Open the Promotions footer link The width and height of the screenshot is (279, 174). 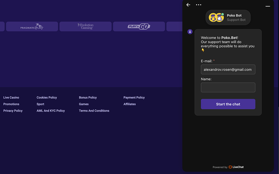pos(11,104)
